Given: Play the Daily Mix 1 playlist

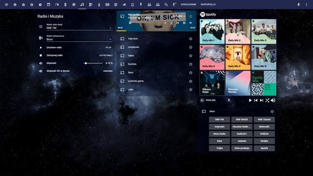Looking at the screenshot, I should (x=212, y=31).
